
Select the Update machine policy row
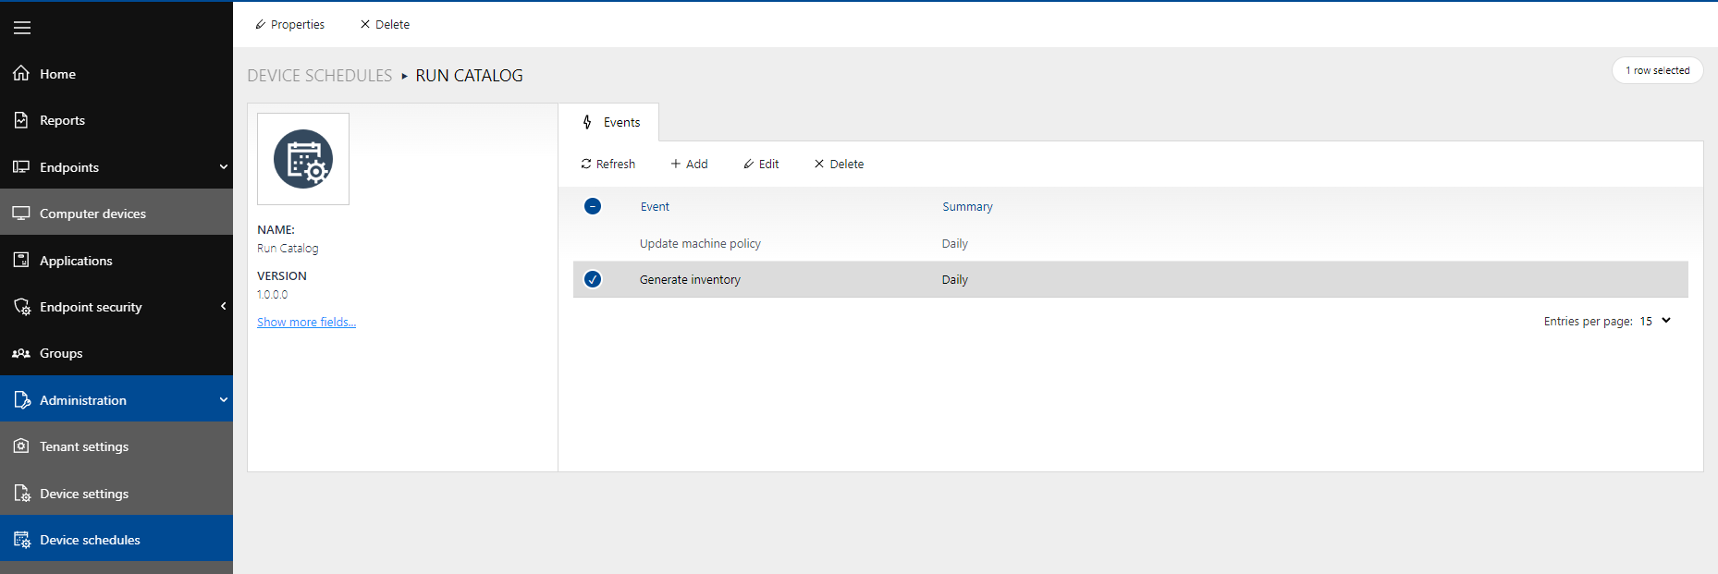(x=700, y=244)
